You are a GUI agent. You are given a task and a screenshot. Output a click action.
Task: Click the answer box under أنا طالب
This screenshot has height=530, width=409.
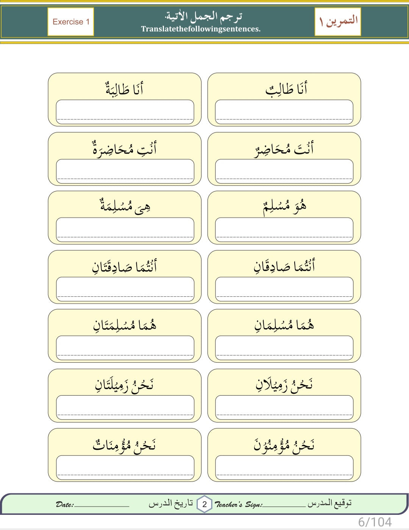coord(284,112)
